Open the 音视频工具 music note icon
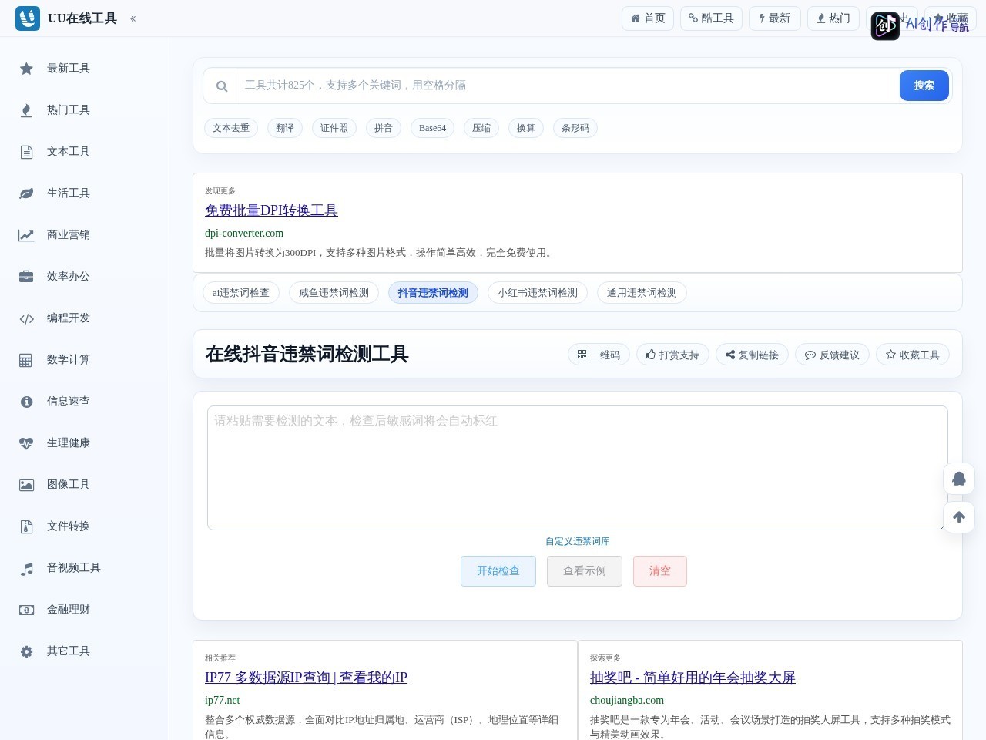The height and width of the screenshot is (740, 986). click(x=26, y=568)
